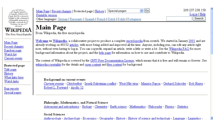Image resolution: width=213 pixels, height=120 pixels.
Task: Open West Nile virus article
Action: click(x=129, y=84)
